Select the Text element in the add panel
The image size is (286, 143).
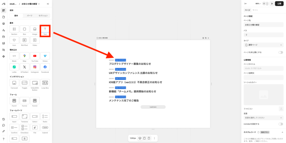pyautogui.click(x=45, y=29)
